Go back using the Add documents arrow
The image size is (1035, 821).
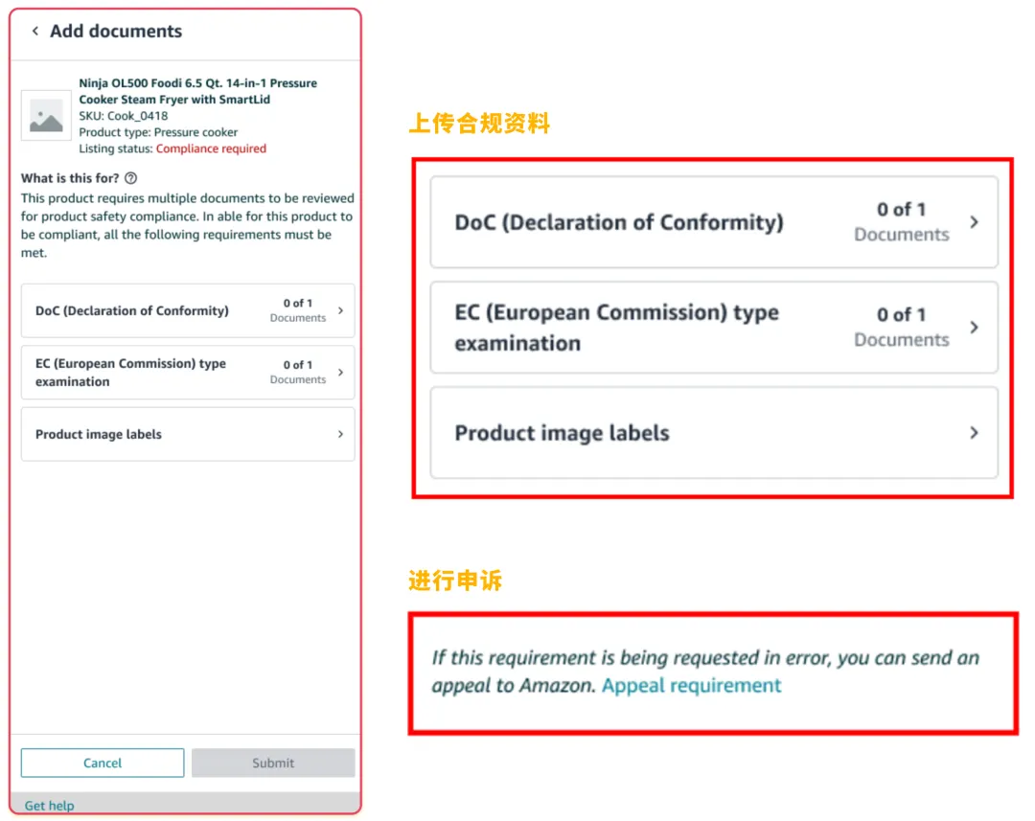tap(35, 31)
